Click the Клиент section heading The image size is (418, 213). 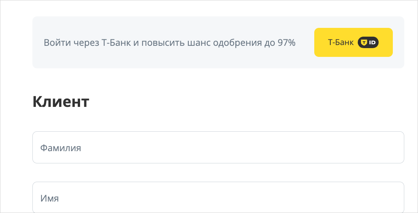click(61, 102)
